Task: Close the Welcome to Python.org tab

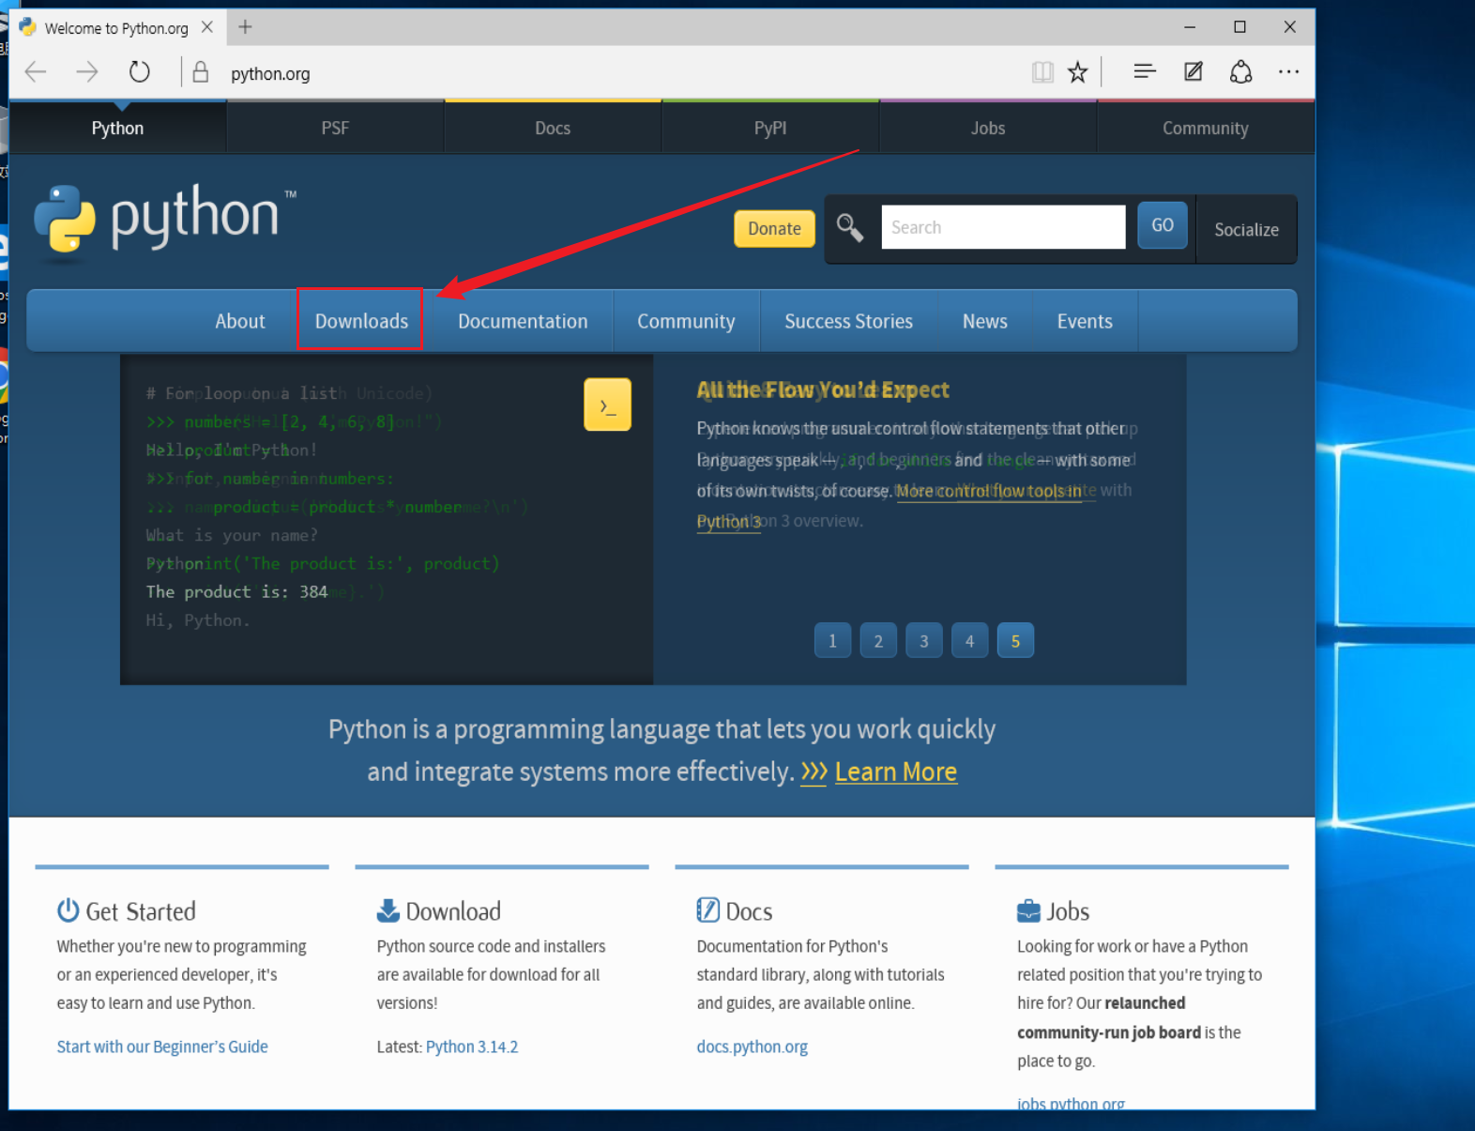Action: (x=207, y=27)
